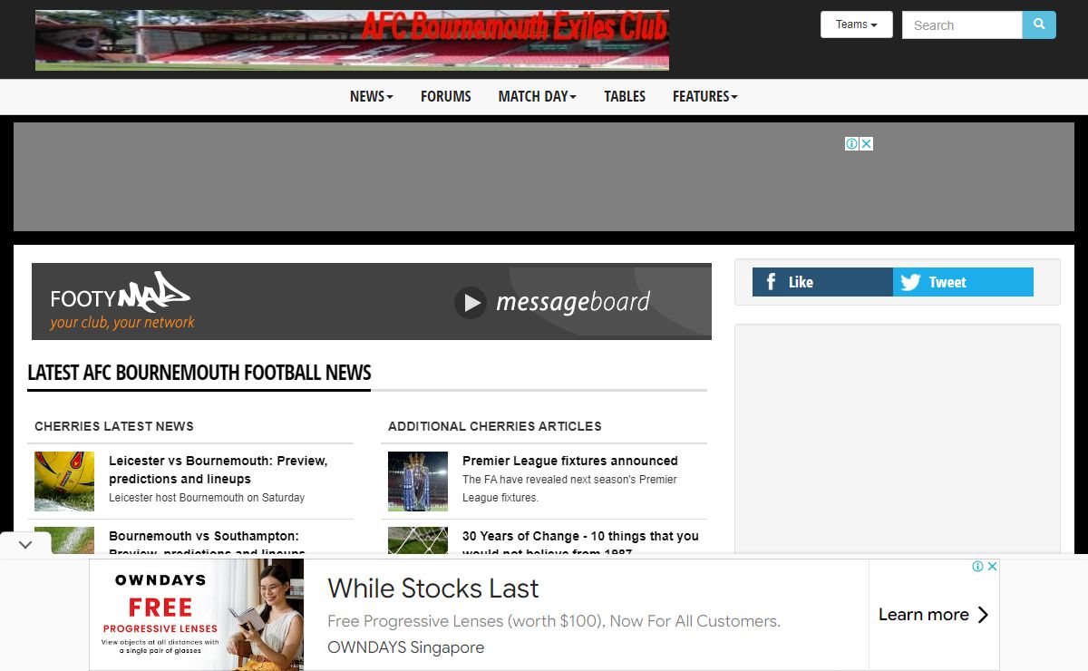Click 'CHERRIES LATEST NEWS' heading
The width and height of the screenshot is (1088, 671).
click(x=114, y=426)
